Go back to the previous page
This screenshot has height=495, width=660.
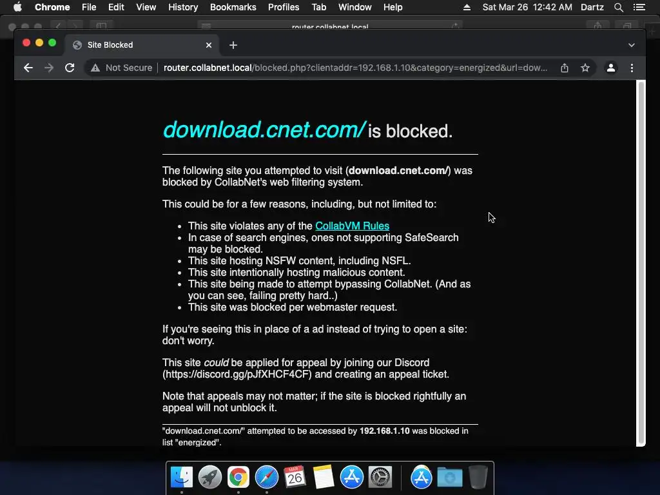coord(28,68)
